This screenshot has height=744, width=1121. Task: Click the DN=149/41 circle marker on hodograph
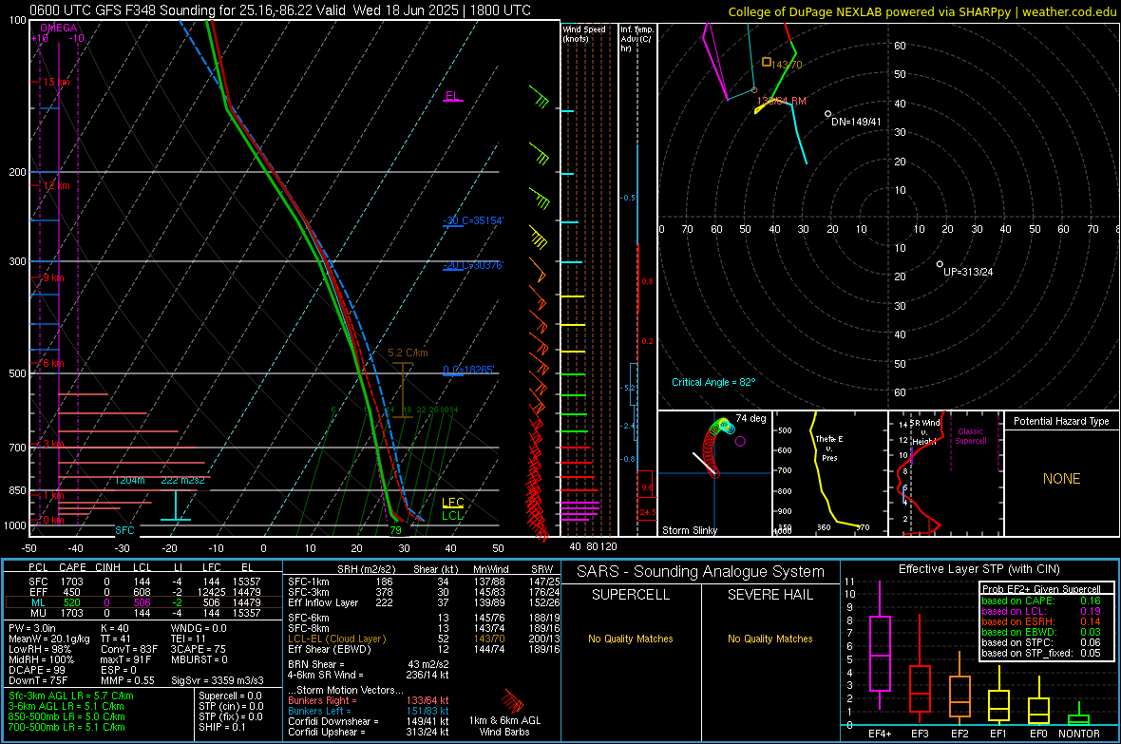(827, 114)
